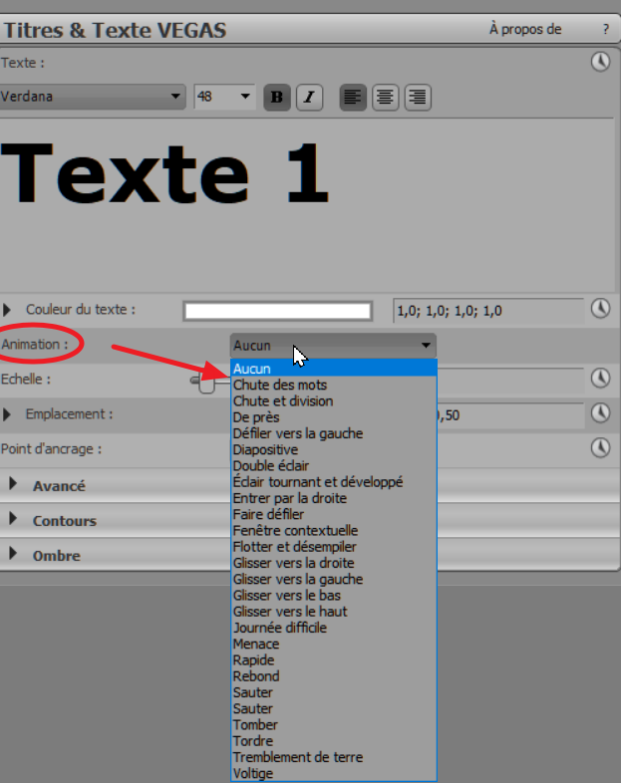This screenshot has height=783, width=621.
Task: Select Glisser vers le haut
Action: (x=334, y=612)
